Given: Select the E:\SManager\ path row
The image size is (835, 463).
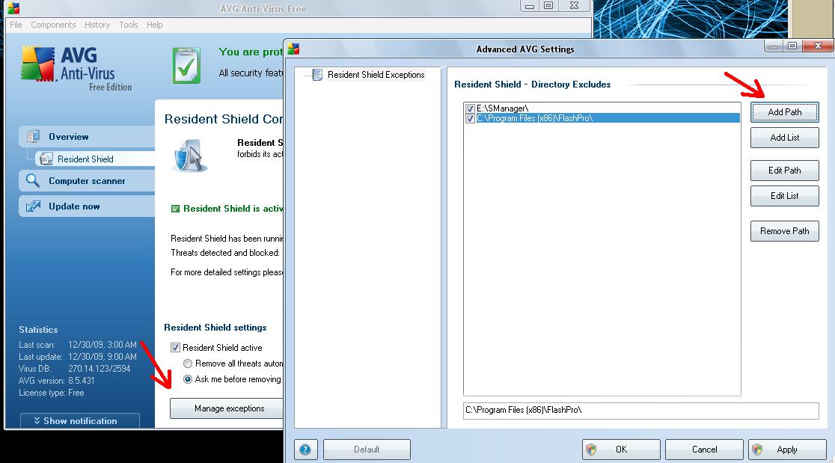Looking at the screenshot, I should pos(602,108).
